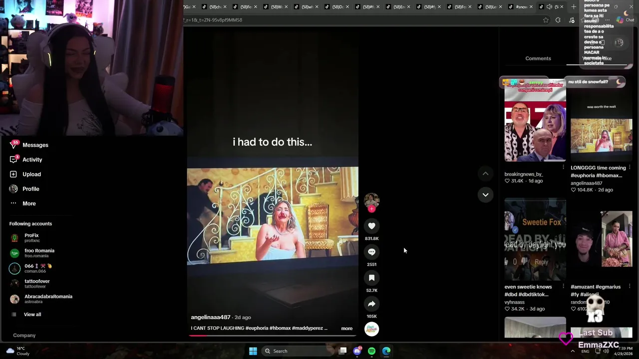Open the breakingnews_by_ video thumbnail
639x359 pixels.
point(535,120)
